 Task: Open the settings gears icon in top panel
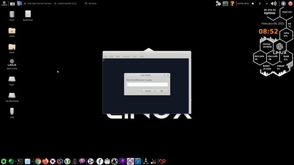[218, 3]
